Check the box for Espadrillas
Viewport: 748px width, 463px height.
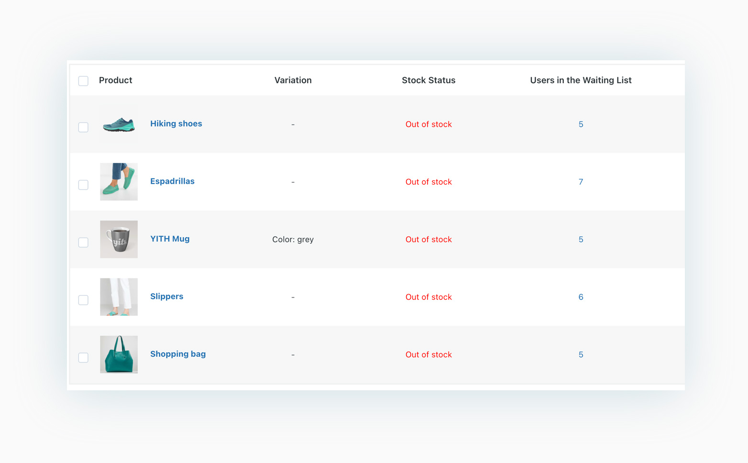point(83,185)
